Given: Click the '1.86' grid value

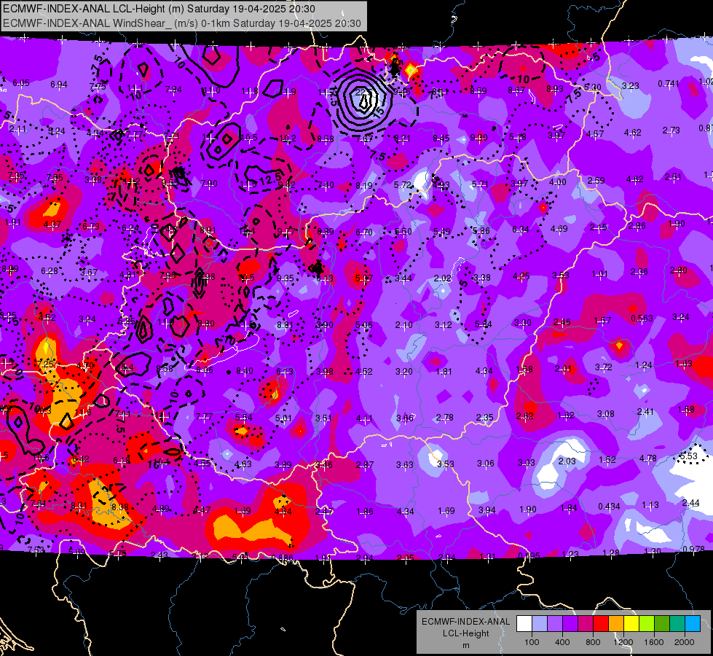Looking at the screenshot, I should point(365,512).
